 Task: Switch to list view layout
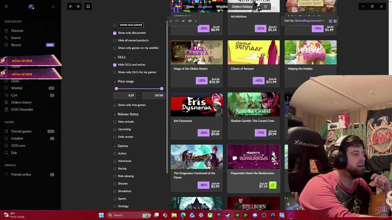(335, 21)
